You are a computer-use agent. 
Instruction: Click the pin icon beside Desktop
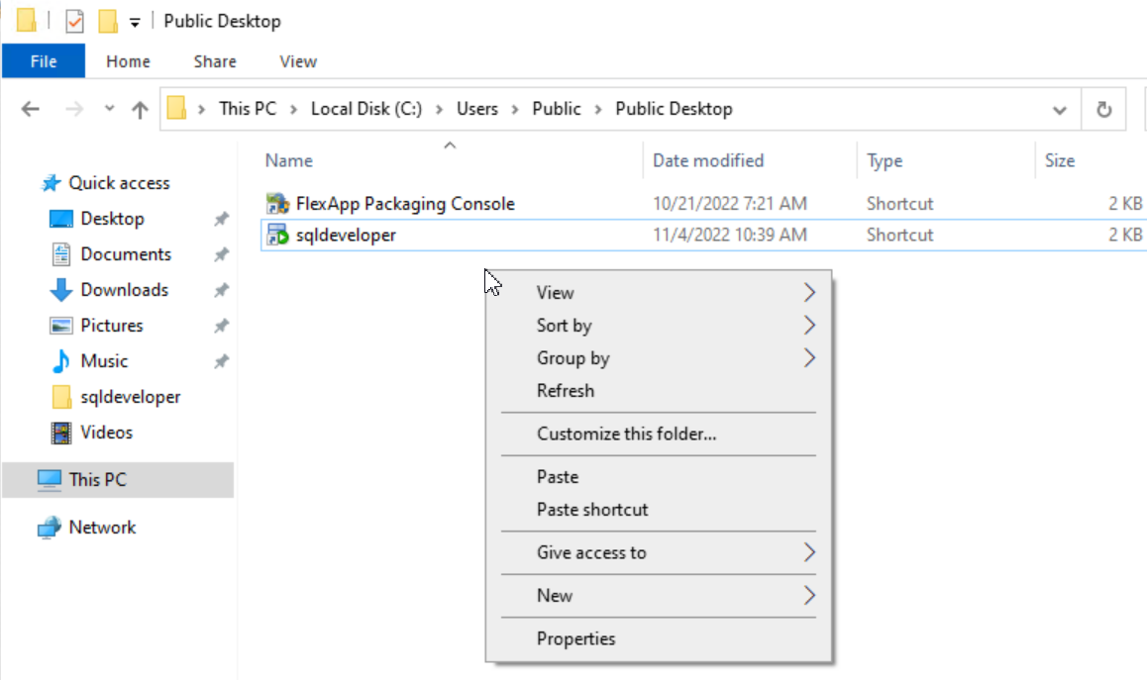click(221, 219)
